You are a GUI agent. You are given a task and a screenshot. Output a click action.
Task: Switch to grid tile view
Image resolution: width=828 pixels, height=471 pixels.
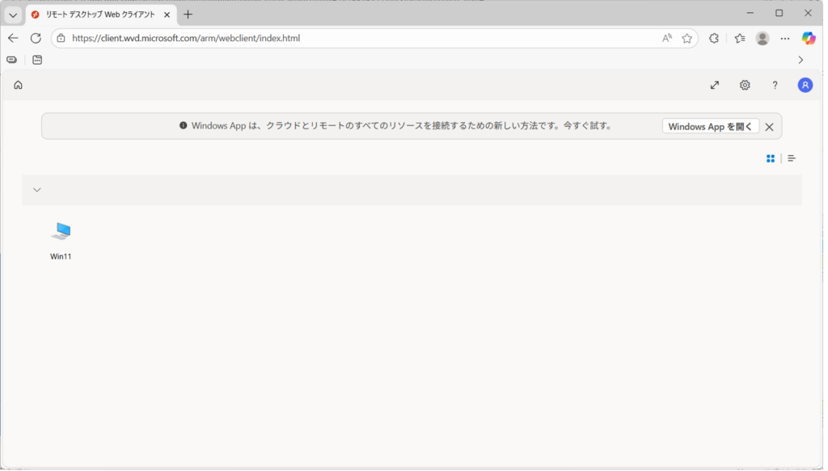[x=771, y=158]
